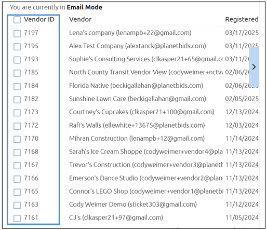Viewport: 267px width, 230px height.
Task: Select checkbox for vendor 7184
Action: pyautogui.click(x=17, y=86)
